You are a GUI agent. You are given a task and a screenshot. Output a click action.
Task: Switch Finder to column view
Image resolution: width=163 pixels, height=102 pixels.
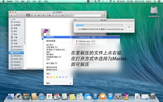point(35,15)
